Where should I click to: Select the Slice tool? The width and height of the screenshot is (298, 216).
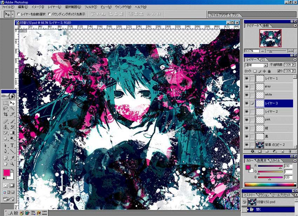[12, 114]
